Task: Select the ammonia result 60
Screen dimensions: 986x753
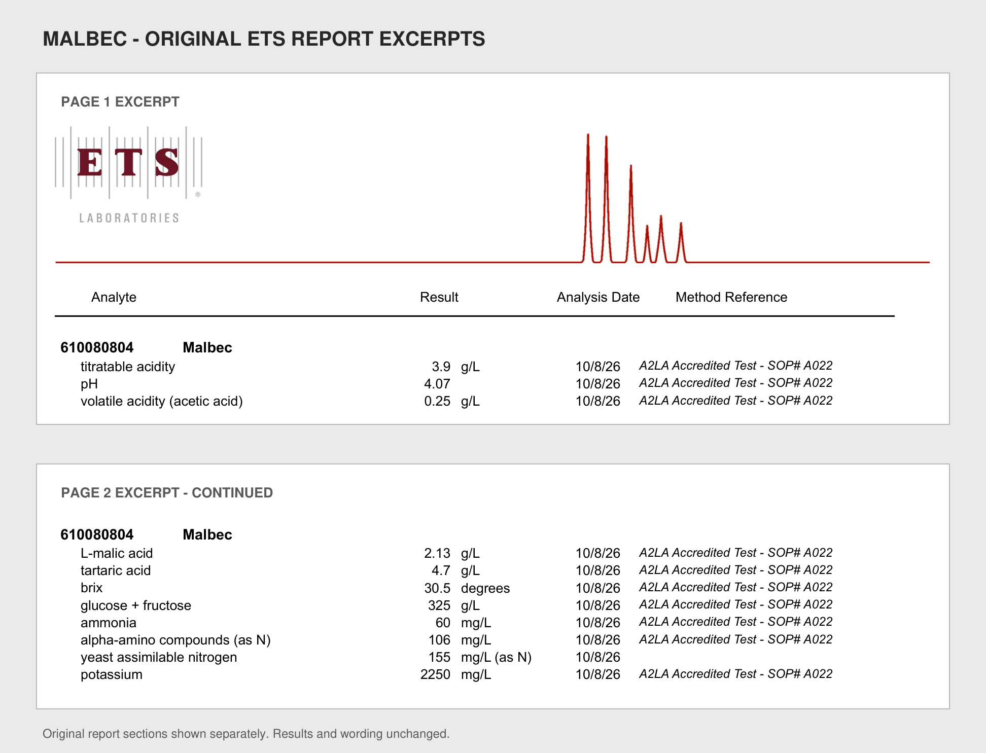Action: [443, 623]
